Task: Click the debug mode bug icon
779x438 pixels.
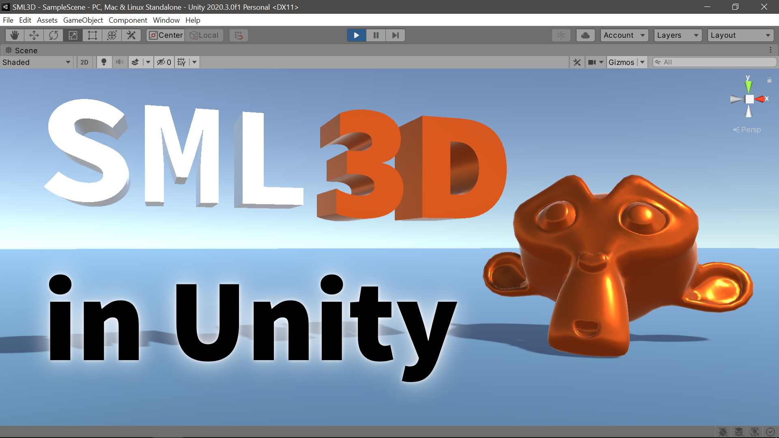Action: click(x=723, y=432)
